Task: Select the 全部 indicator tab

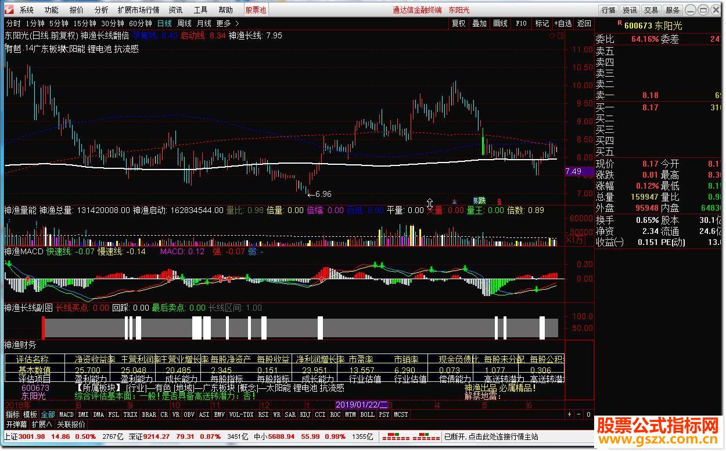Action: [48, 414]
